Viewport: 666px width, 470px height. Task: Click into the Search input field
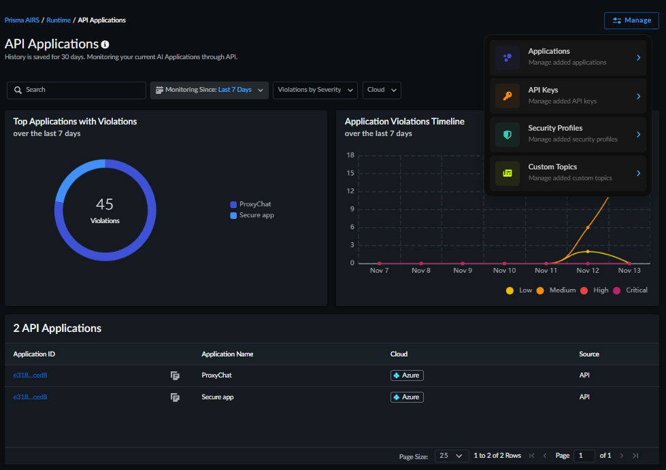click(x=82, y=90)
